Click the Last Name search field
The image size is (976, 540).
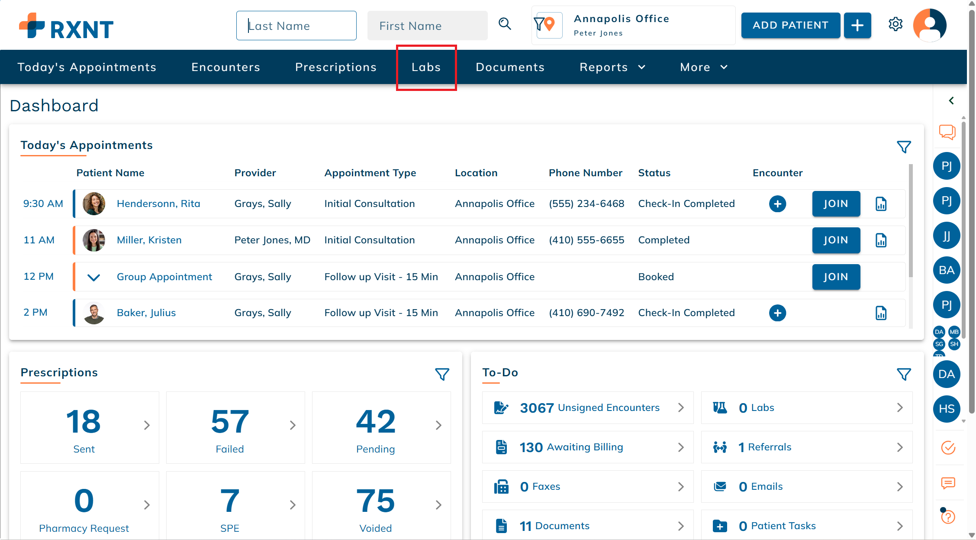(296, 26)
